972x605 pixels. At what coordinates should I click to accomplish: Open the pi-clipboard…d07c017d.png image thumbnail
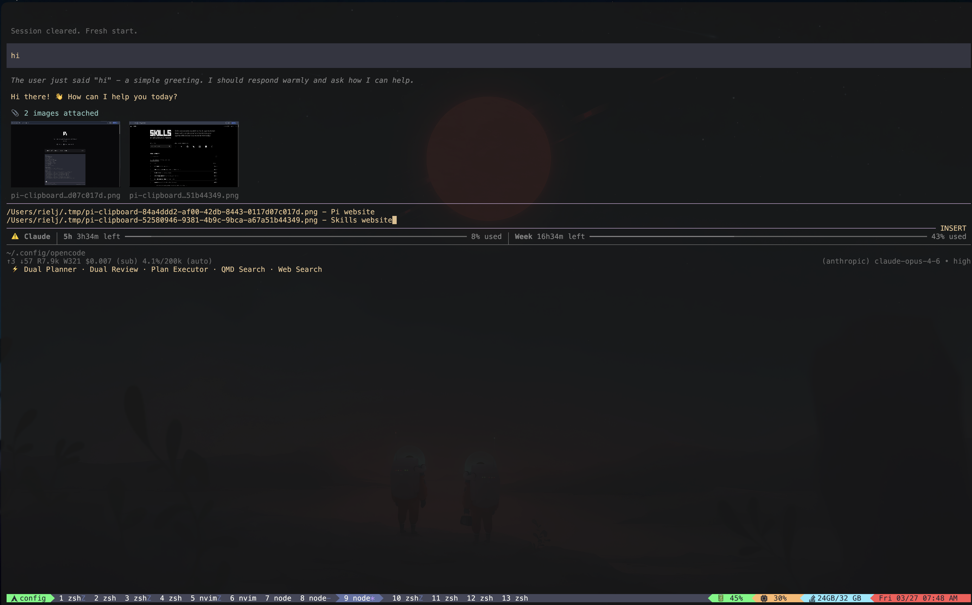coord(65,154)
